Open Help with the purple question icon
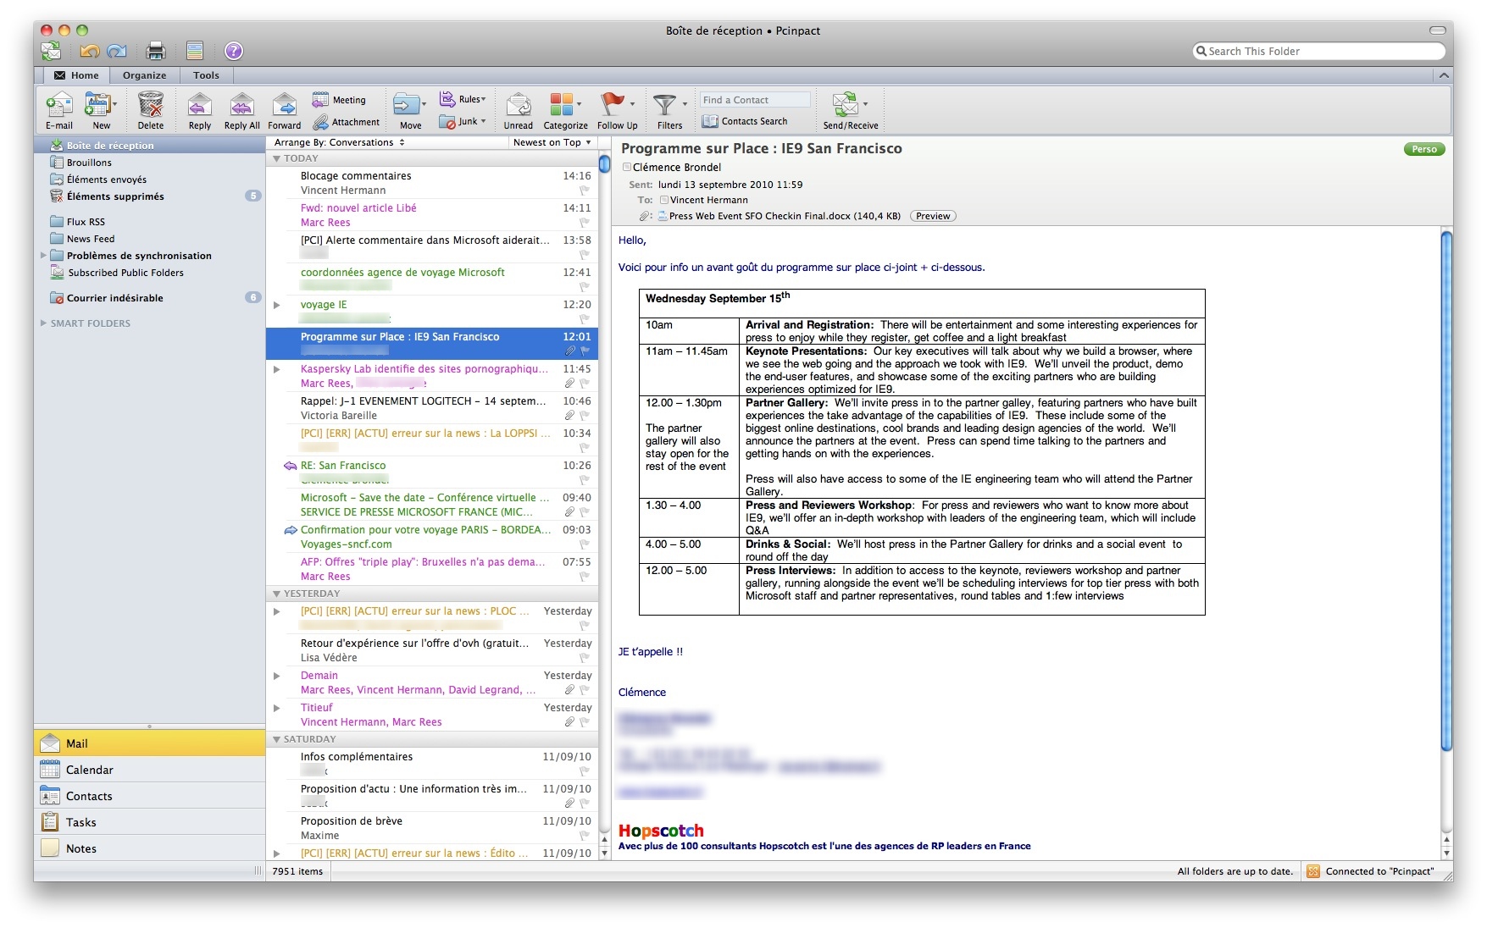This screenshot has height=928, width=1487. (234, 51)
